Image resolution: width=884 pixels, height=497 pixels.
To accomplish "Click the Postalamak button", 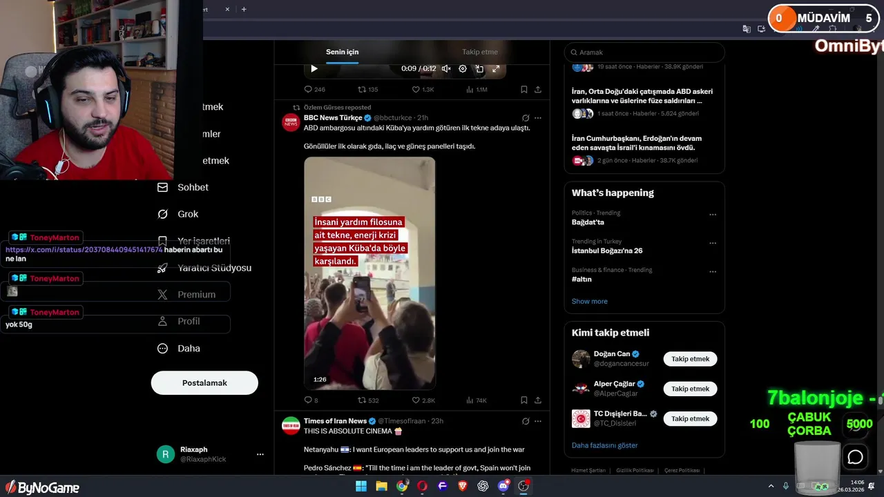I will pyautogui.click(x=204, y=382).
